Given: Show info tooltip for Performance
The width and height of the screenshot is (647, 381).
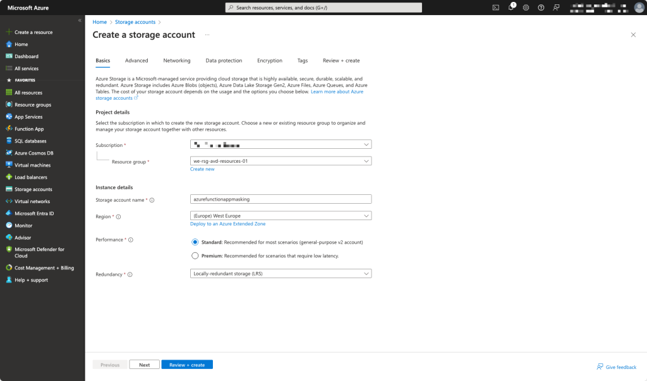Looking at the screenshot, I should [131, 240].
